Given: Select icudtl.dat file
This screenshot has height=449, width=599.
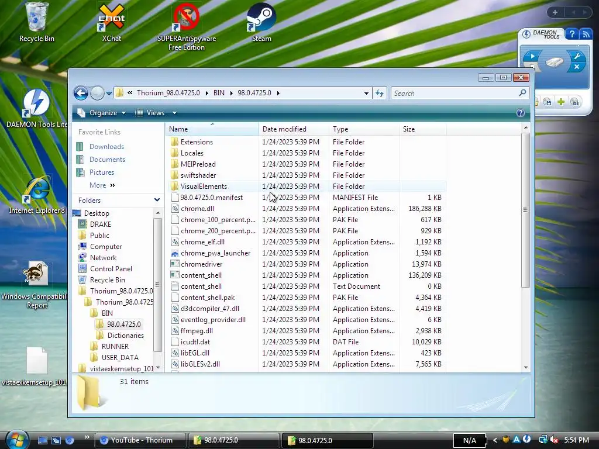Looking at the screenshot, I should coord(195,341).
